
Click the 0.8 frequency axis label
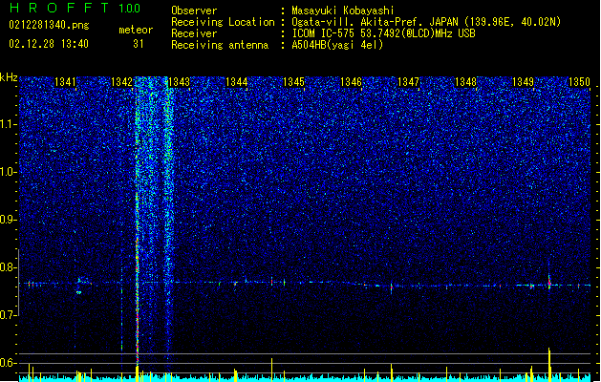9,267
